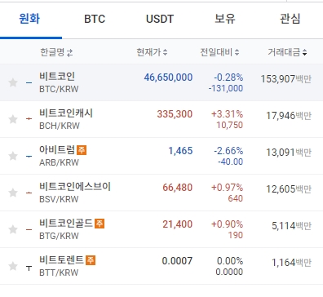Star the 비트토렌트 BTT/KRW row
323x297 pixels.
click(x=13, y=266)
